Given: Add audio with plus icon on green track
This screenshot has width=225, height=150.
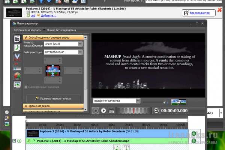Looking at the screenshot, I should [194, 141].
